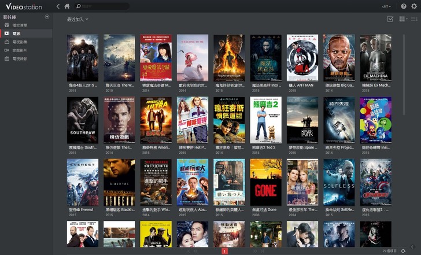421x255 pixels.
Task: Open the Ex Machina poster
Action: click(376, 58)
